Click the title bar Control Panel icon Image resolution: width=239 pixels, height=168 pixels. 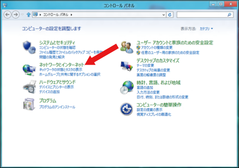click(x=5, y=5)
